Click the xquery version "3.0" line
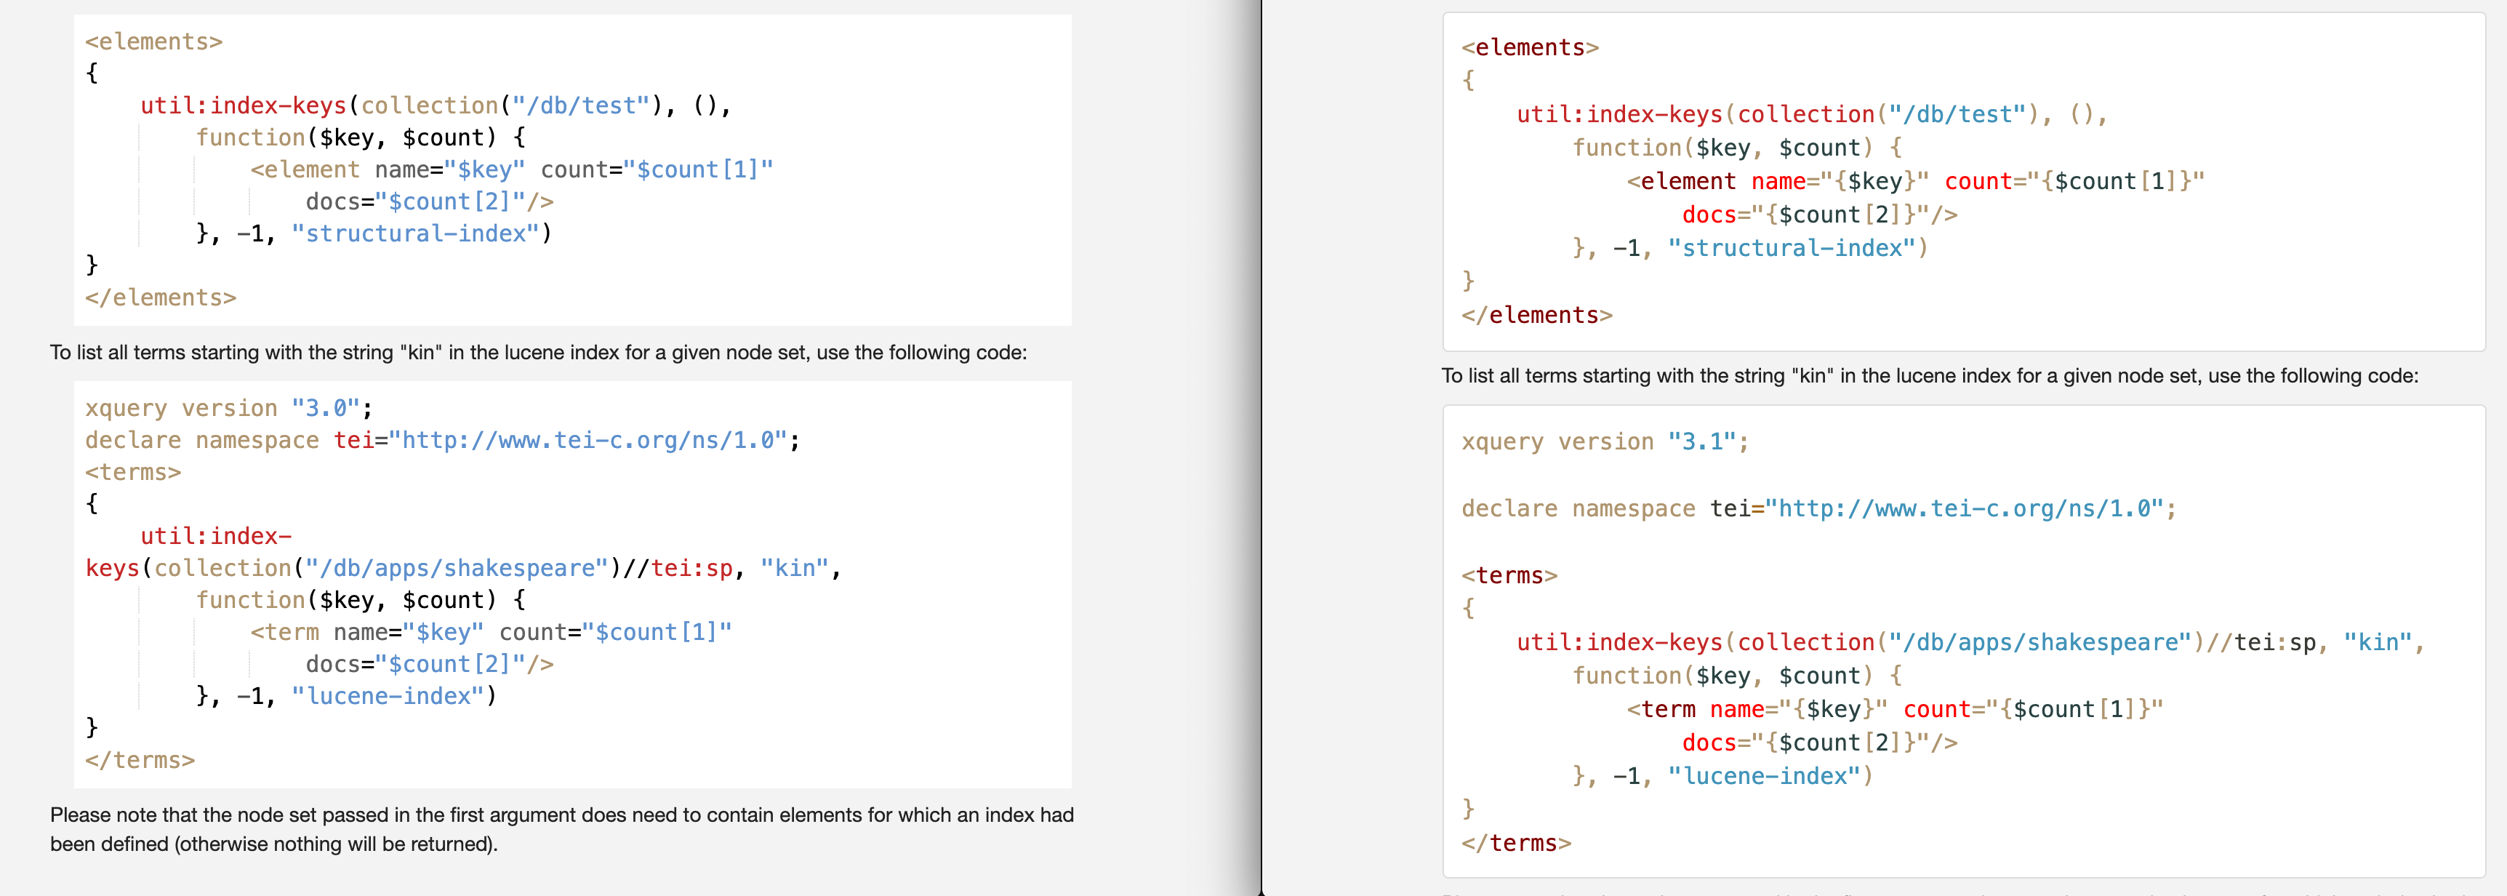This screenshot has width=2507, height=896. [228, 408]
